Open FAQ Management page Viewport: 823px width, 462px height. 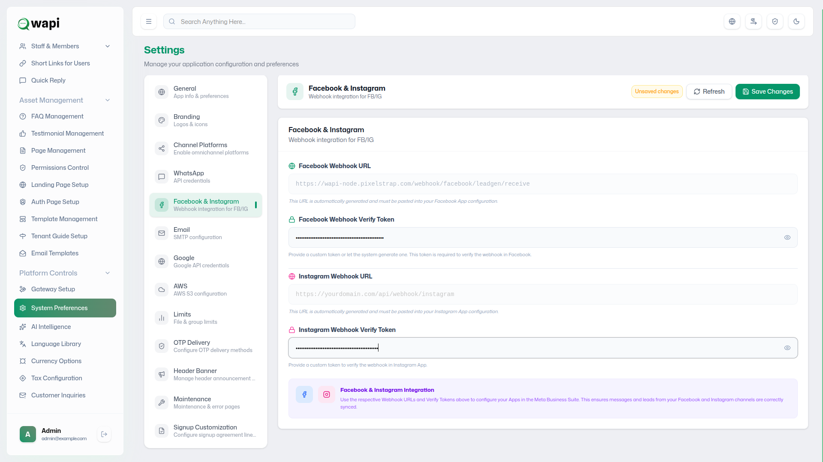(65, 116)
